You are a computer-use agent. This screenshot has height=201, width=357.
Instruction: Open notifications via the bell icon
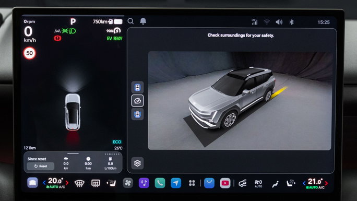coord(143,21)
